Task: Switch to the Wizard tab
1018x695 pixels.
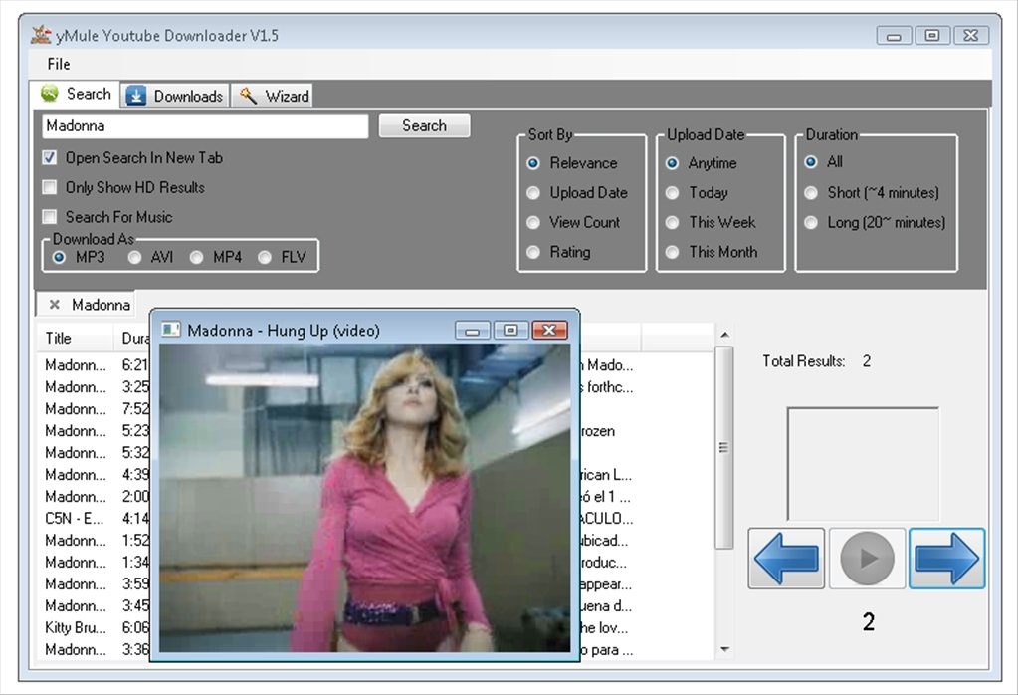Action: 273,96
